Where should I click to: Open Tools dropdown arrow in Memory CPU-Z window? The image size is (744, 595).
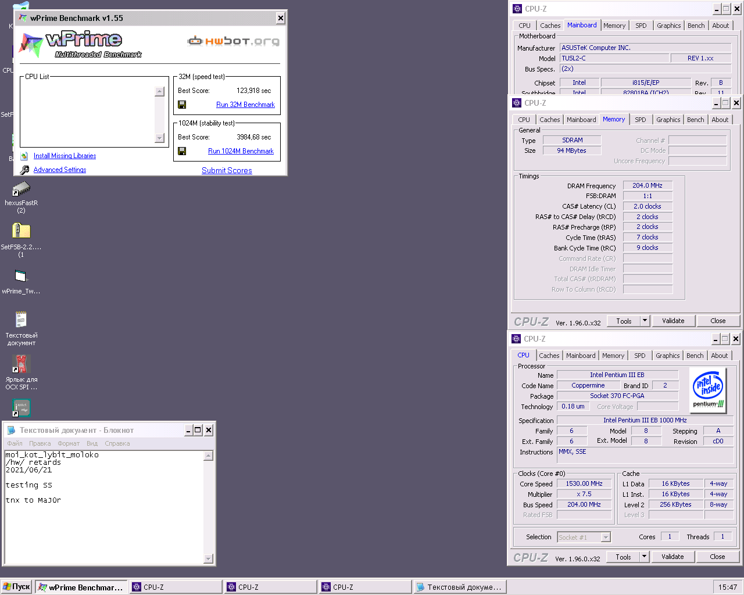coord(645,321)
